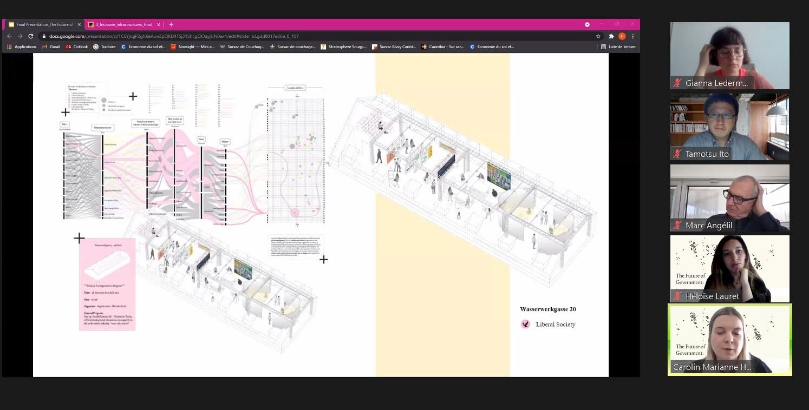This screenshot has width=809, height=410.
Task: Click muted mic icon on Marc Angélil's tile
Action: point(677,225)
